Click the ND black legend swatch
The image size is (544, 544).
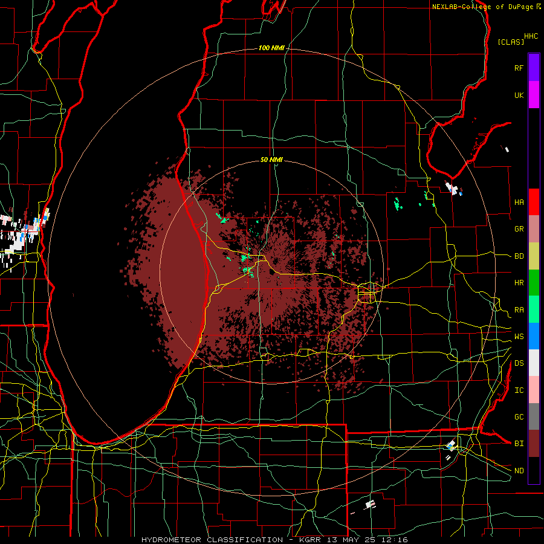click(534, 470)
